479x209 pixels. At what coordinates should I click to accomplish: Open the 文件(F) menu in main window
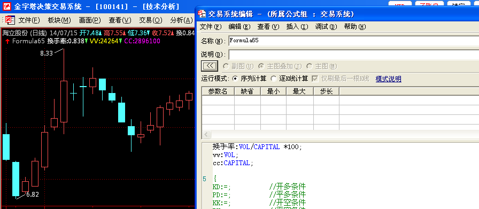pyautogui.click(x=29, y=20)
